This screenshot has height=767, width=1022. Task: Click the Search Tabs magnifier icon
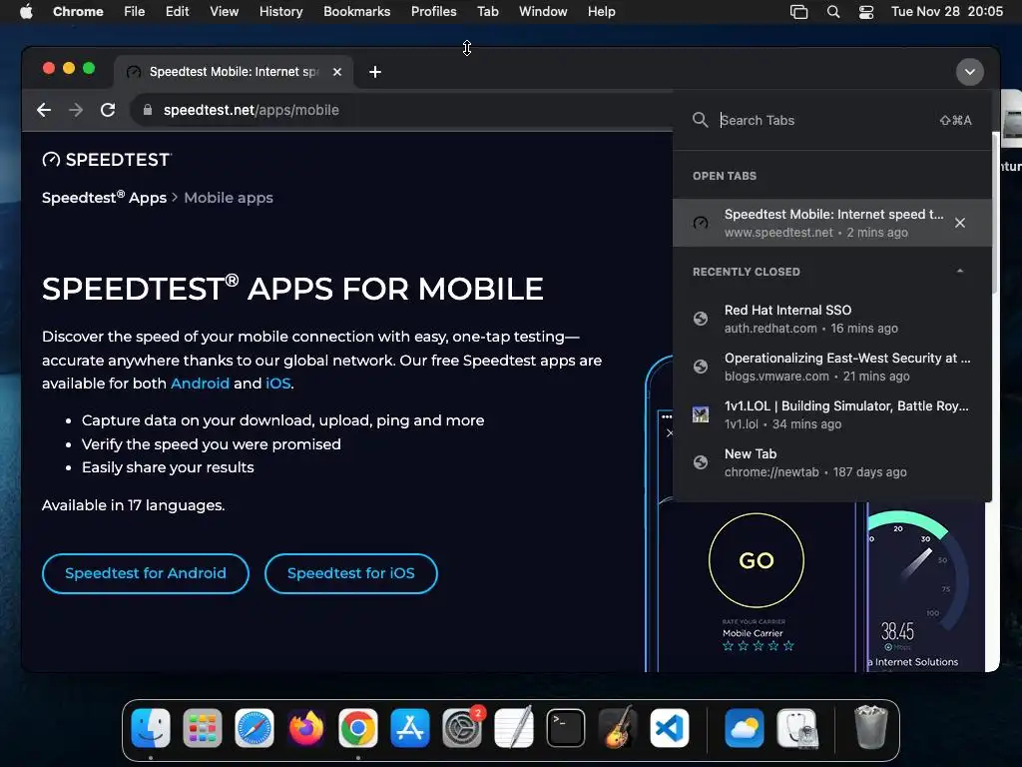(700, 120)
